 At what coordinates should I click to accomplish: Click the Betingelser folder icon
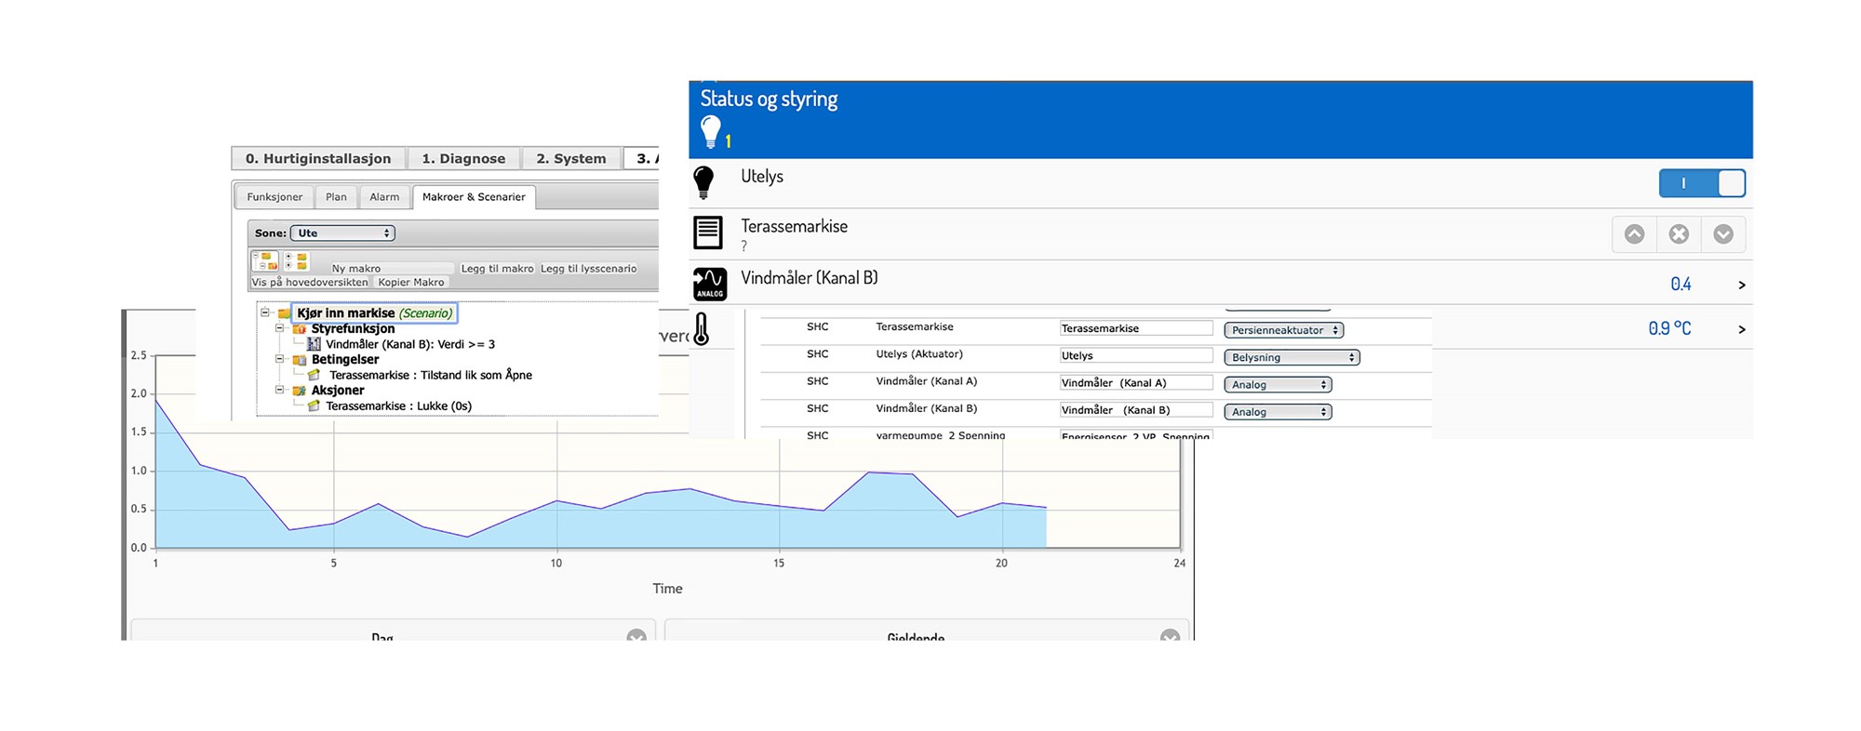tap(299, 360)
